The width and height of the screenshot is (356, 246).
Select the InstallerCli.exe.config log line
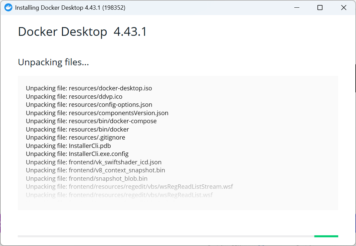(77, 154)
